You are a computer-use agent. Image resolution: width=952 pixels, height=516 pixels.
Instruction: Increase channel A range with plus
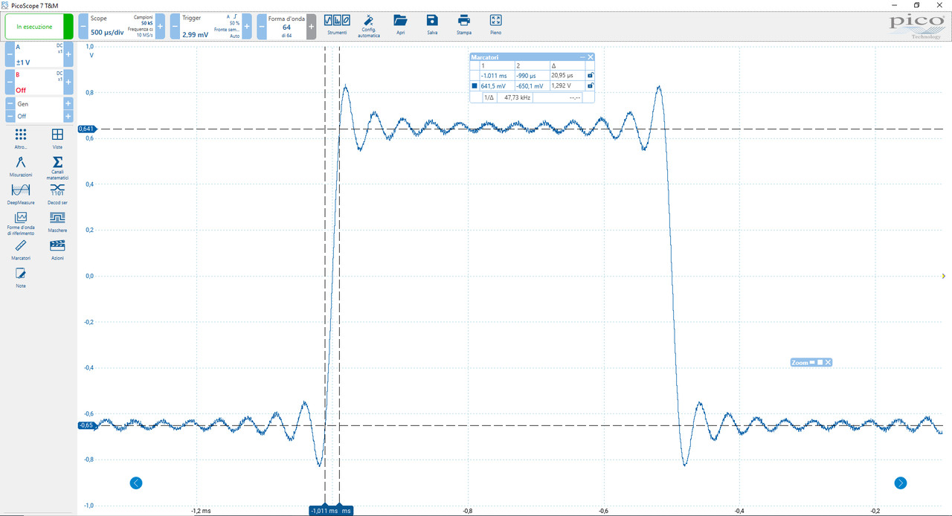(68, 54)
